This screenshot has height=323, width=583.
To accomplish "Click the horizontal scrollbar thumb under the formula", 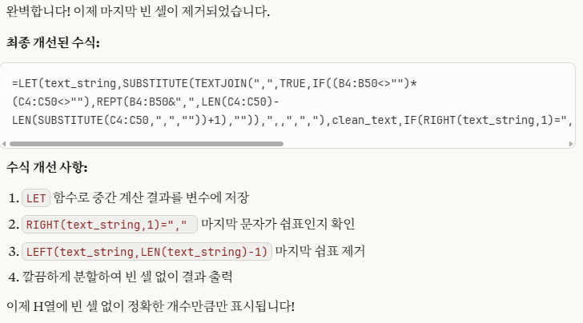I will click(x=147, y=144).
